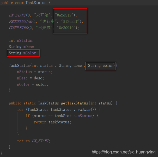The width and height of the screenshot is (158, 157).
Task: Select TaskStatus in the enum declaration line
Action: click(36, 3)
